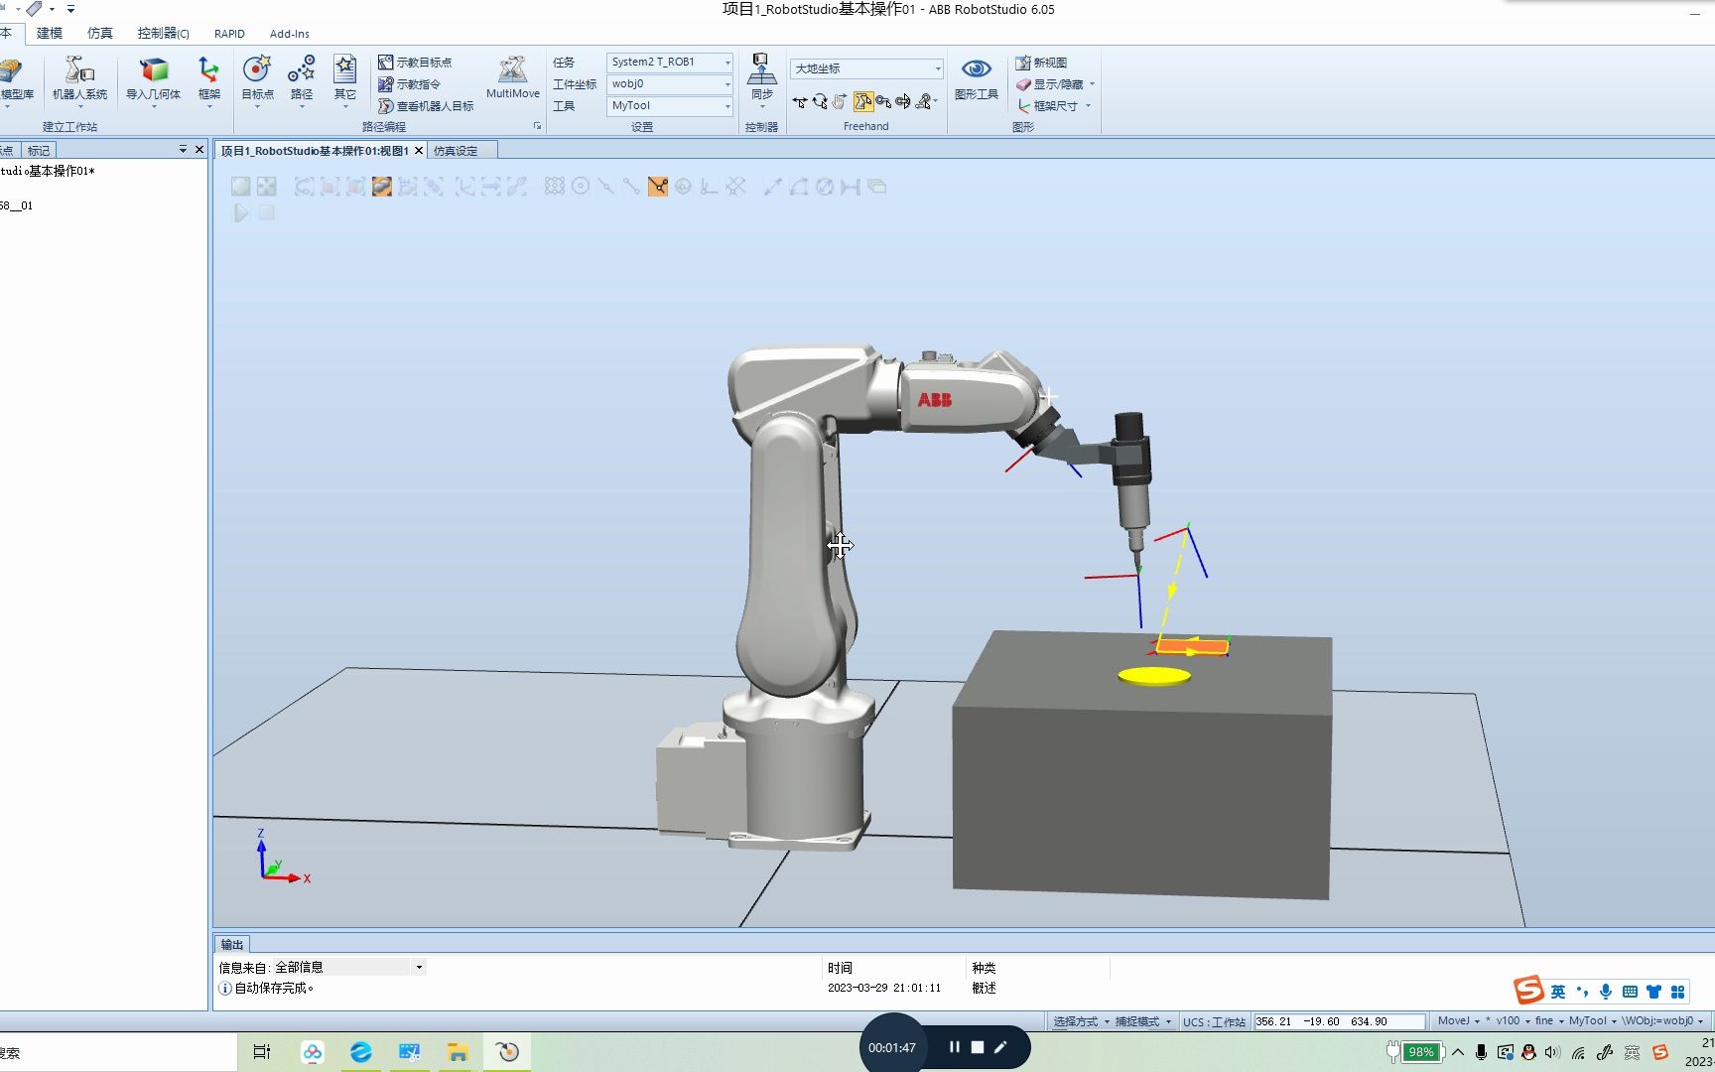Open 图形工具 graphics tools
The height and width of the screenshot is (1072, 1715).
(x=977, y=77)
